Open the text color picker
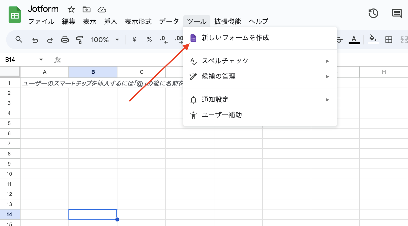 (354, 39)
